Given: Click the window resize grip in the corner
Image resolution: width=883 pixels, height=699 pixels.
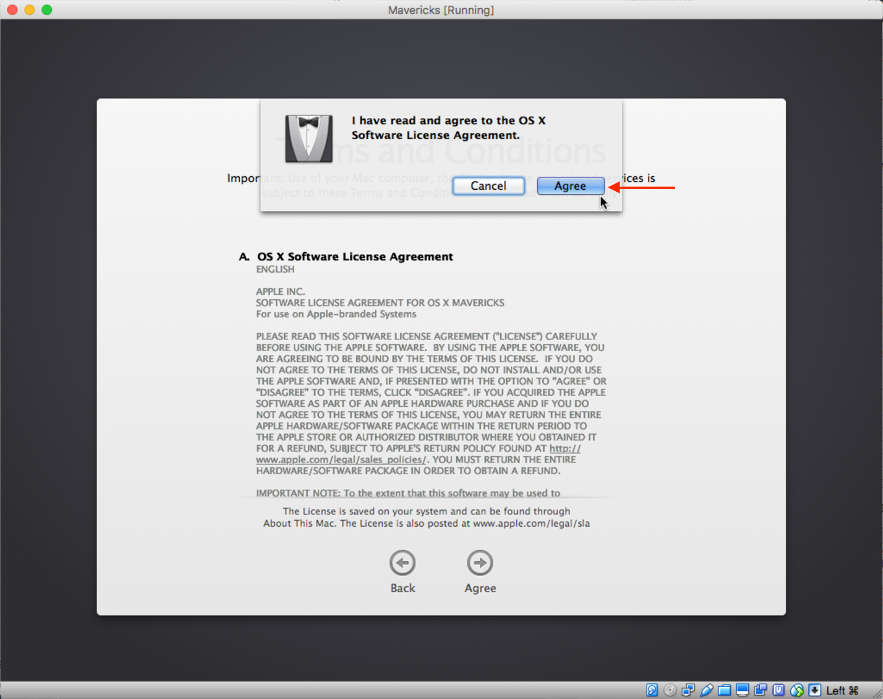Looking at the screenshot, I should [x=877, y=693].
